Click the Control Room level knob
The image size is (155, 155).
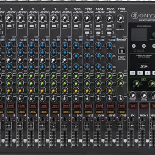point(133,95)
